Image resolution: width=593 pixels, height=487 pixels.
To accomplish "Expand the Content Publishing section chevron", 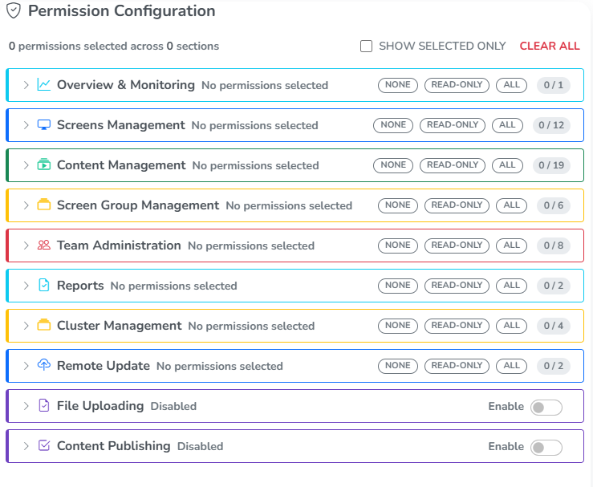I will pyautogui.click(x=26, y=446).
